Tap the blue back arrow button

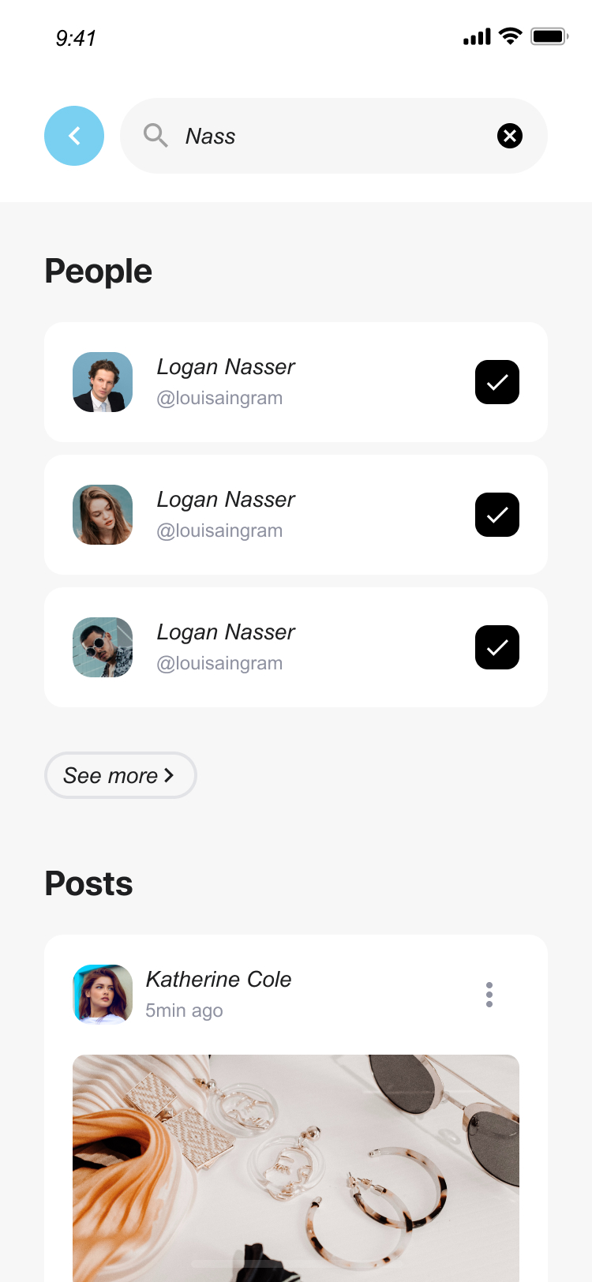pos(74,136)
